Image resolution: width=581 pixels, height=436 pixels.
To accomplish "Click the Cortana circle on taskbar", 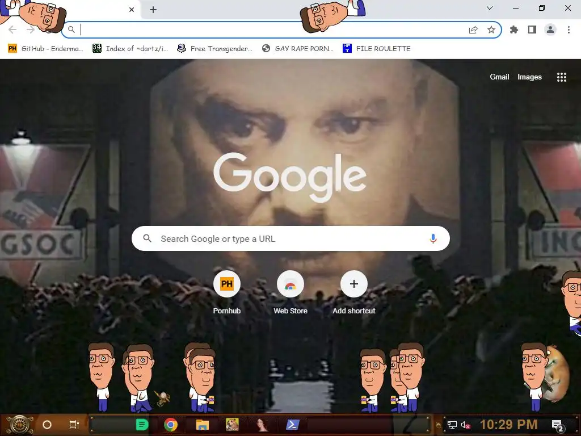I will point(47,425).
